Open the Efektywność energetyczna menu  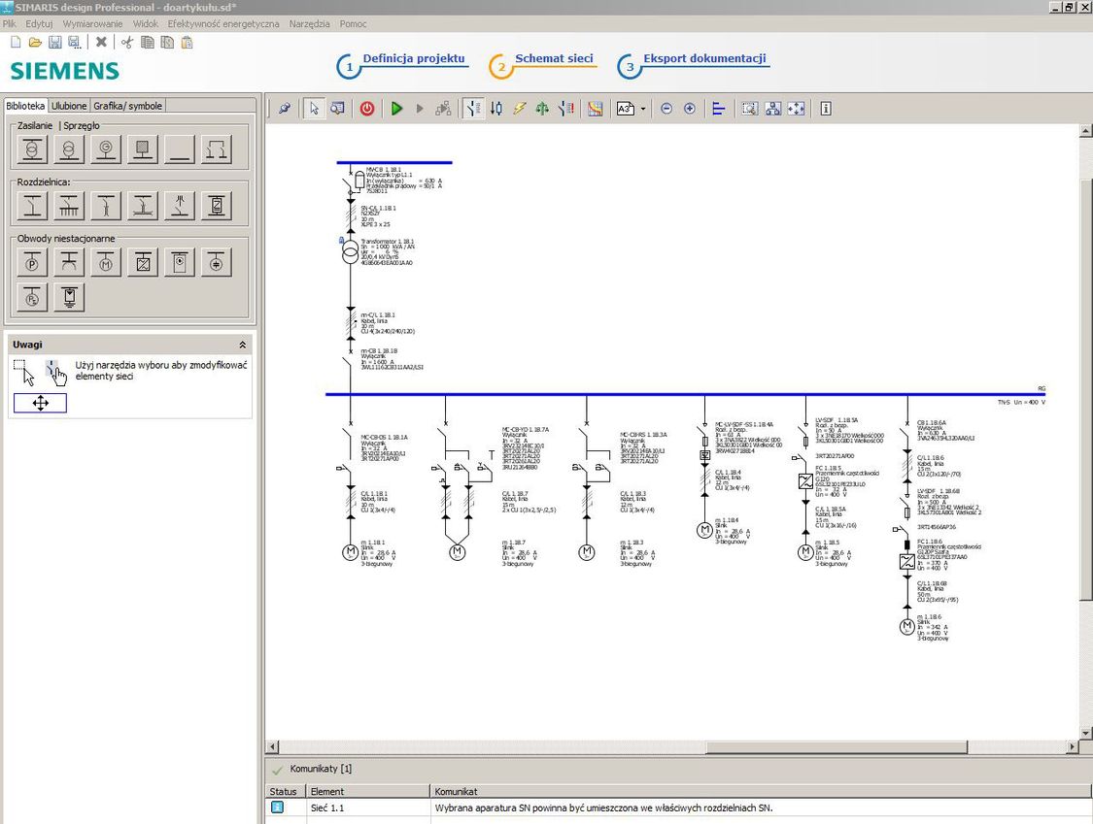coord(223,23)
